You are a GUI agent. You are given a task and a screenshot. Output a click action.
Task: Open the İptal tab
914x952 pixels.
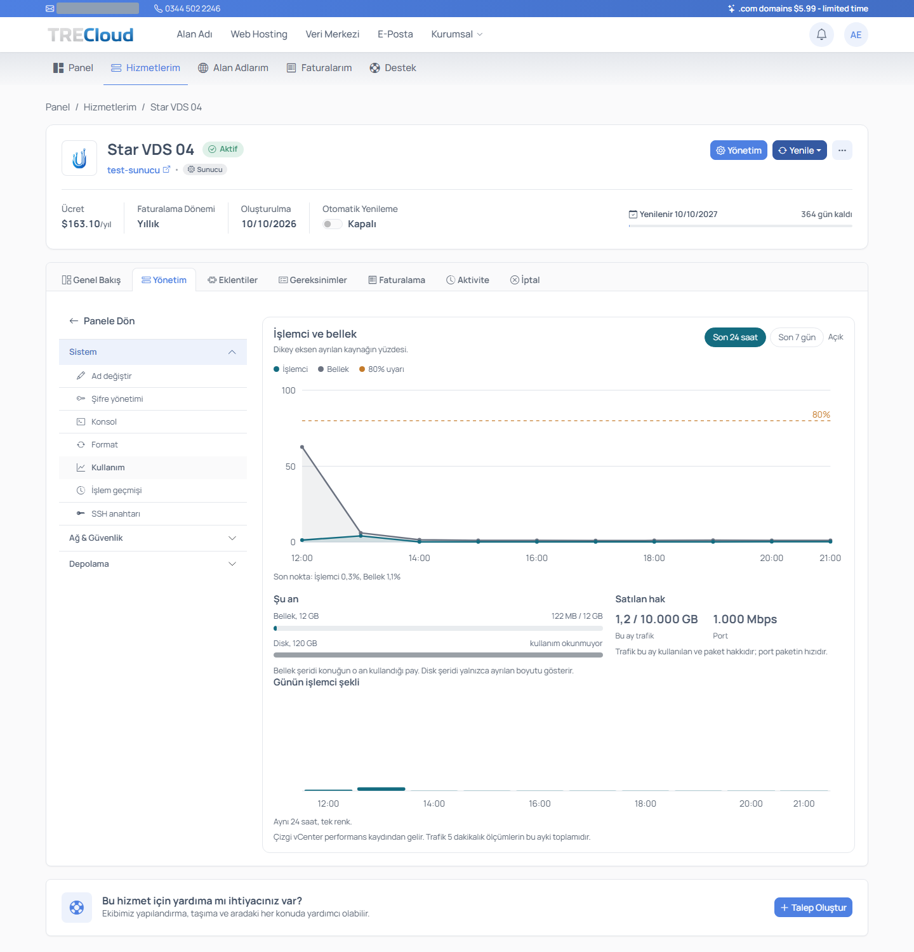525,280
